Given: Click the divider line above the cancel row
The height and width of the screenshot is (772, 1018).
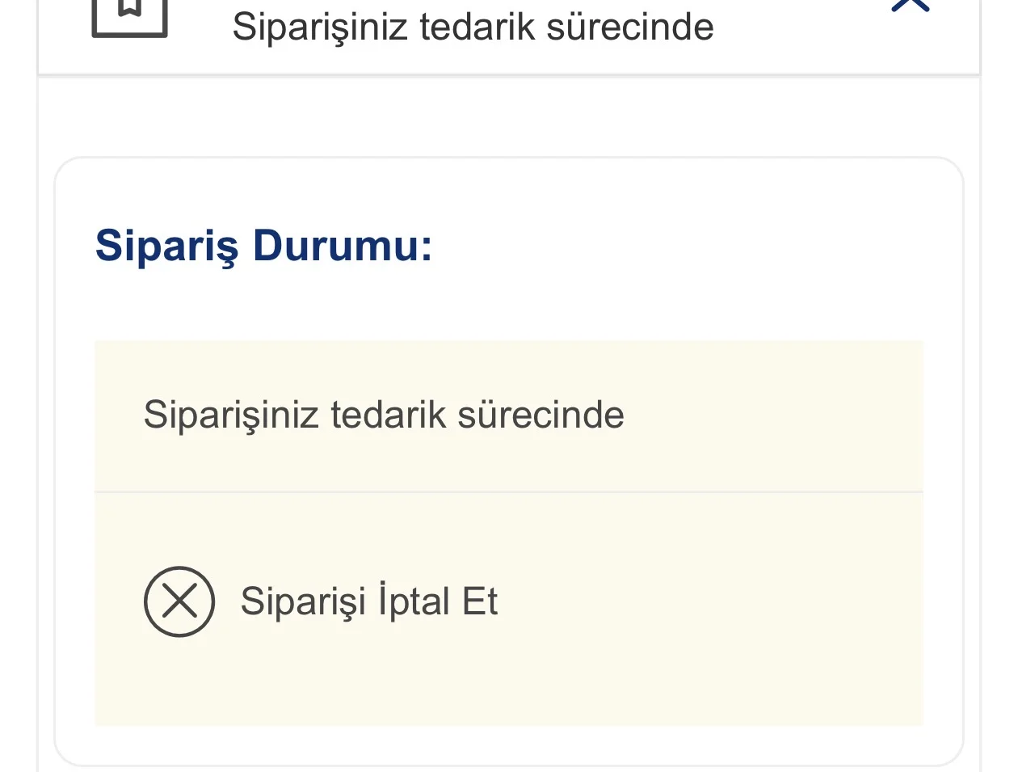Looking at the screenshot, I should (509, 491).
